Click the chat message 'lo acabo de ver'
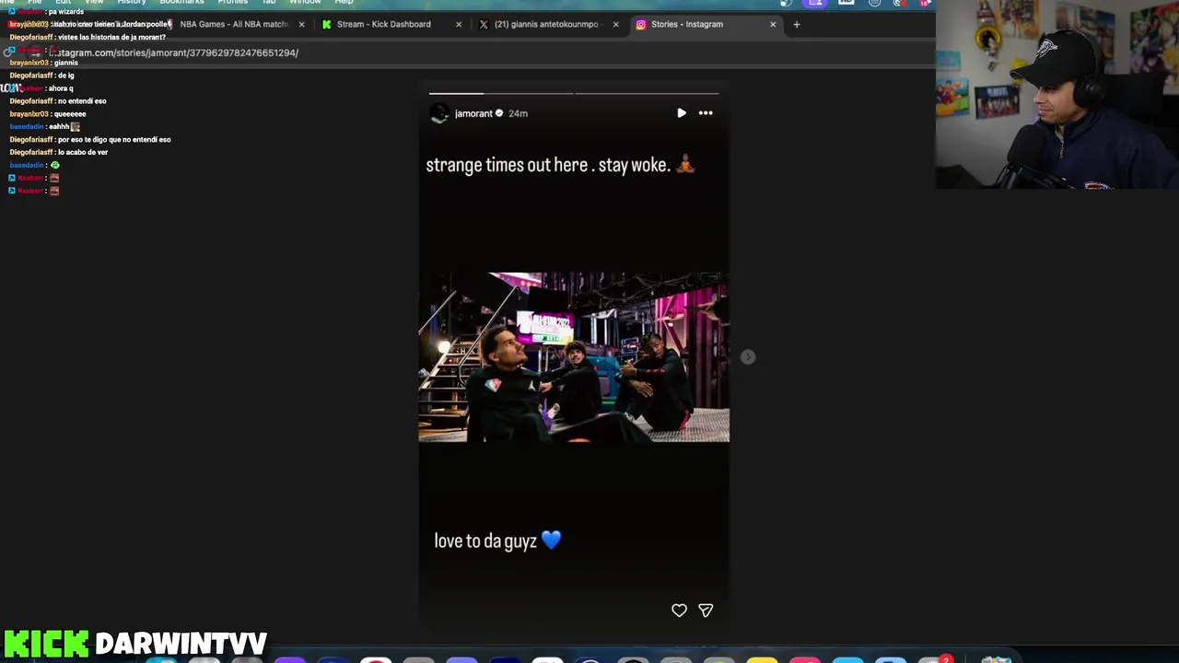The height and width of the screenshot is (663, 1179). click(83, 152)
